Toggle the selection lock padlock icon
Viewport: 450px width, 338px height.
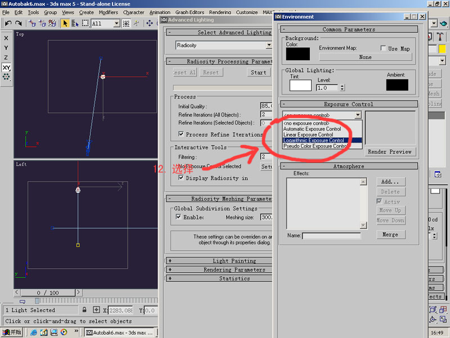pyautogui.click(x=84, y=310)
